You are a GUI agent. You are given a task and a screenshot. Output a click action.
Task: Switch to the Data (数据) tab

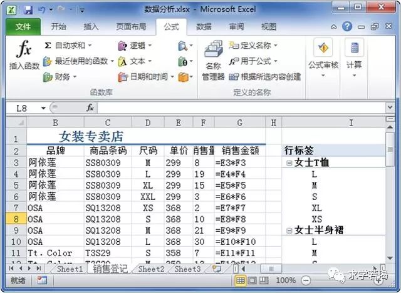(204, 26)
